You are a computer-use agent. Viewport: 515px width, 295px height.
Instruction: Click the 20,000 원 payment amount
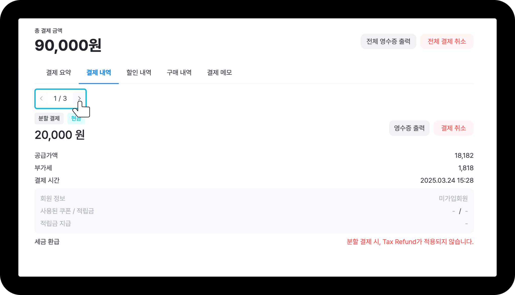pos(60,135)
